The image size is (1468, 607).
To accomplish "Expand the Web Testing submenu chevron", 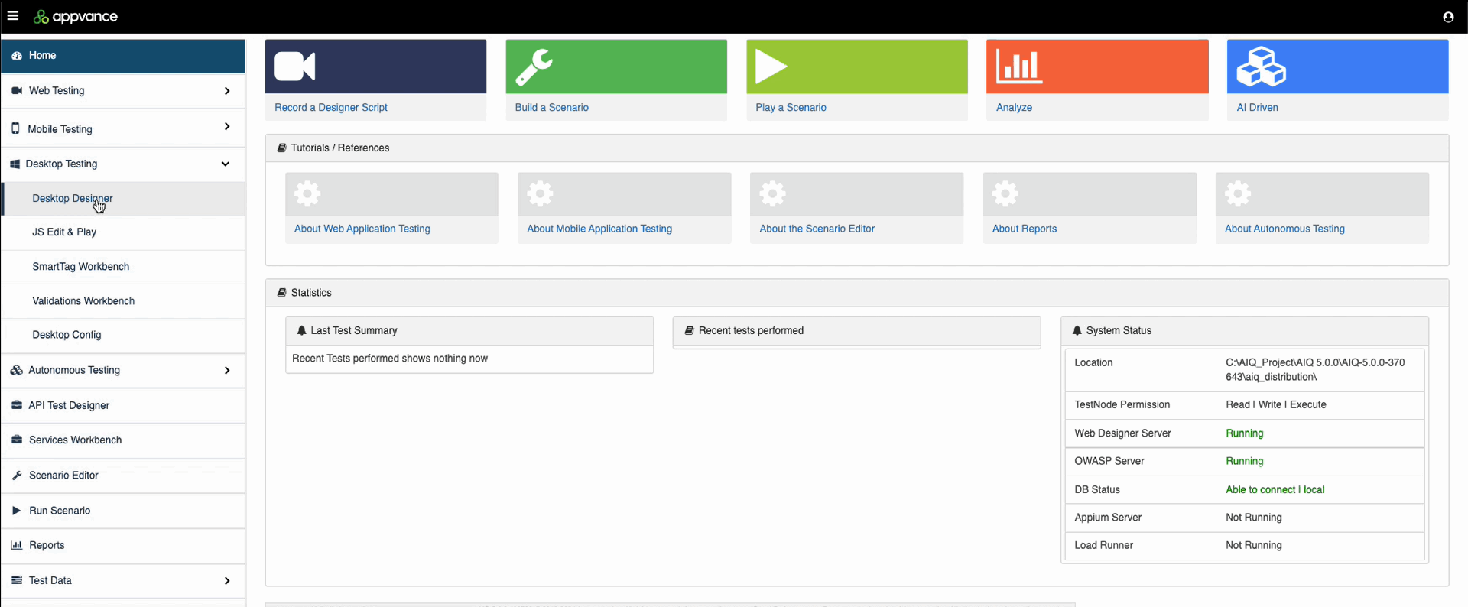I will click(227, 91).
